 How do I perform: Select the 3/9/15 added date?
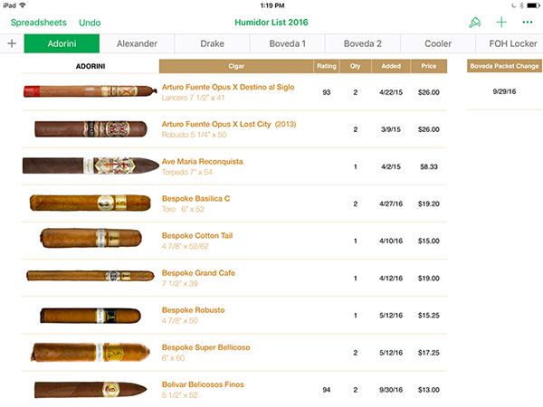[x=391, y=129]
